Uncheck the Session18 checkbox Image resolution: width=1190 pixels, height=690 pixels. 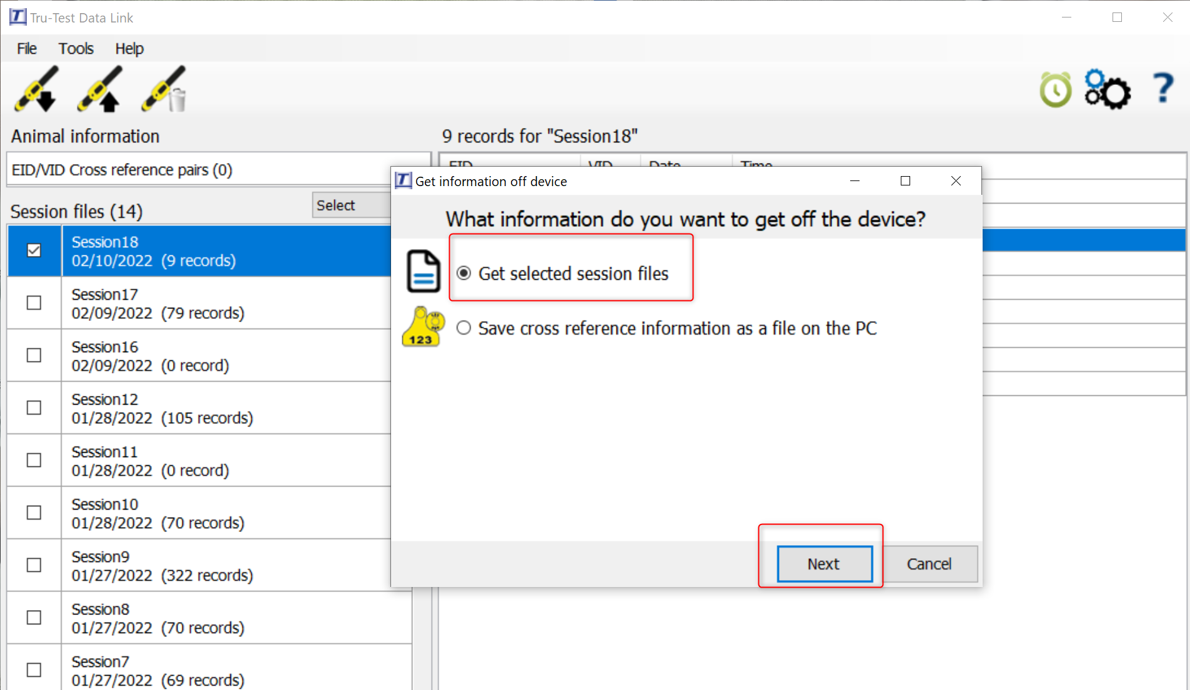click(x=34, y=250)
